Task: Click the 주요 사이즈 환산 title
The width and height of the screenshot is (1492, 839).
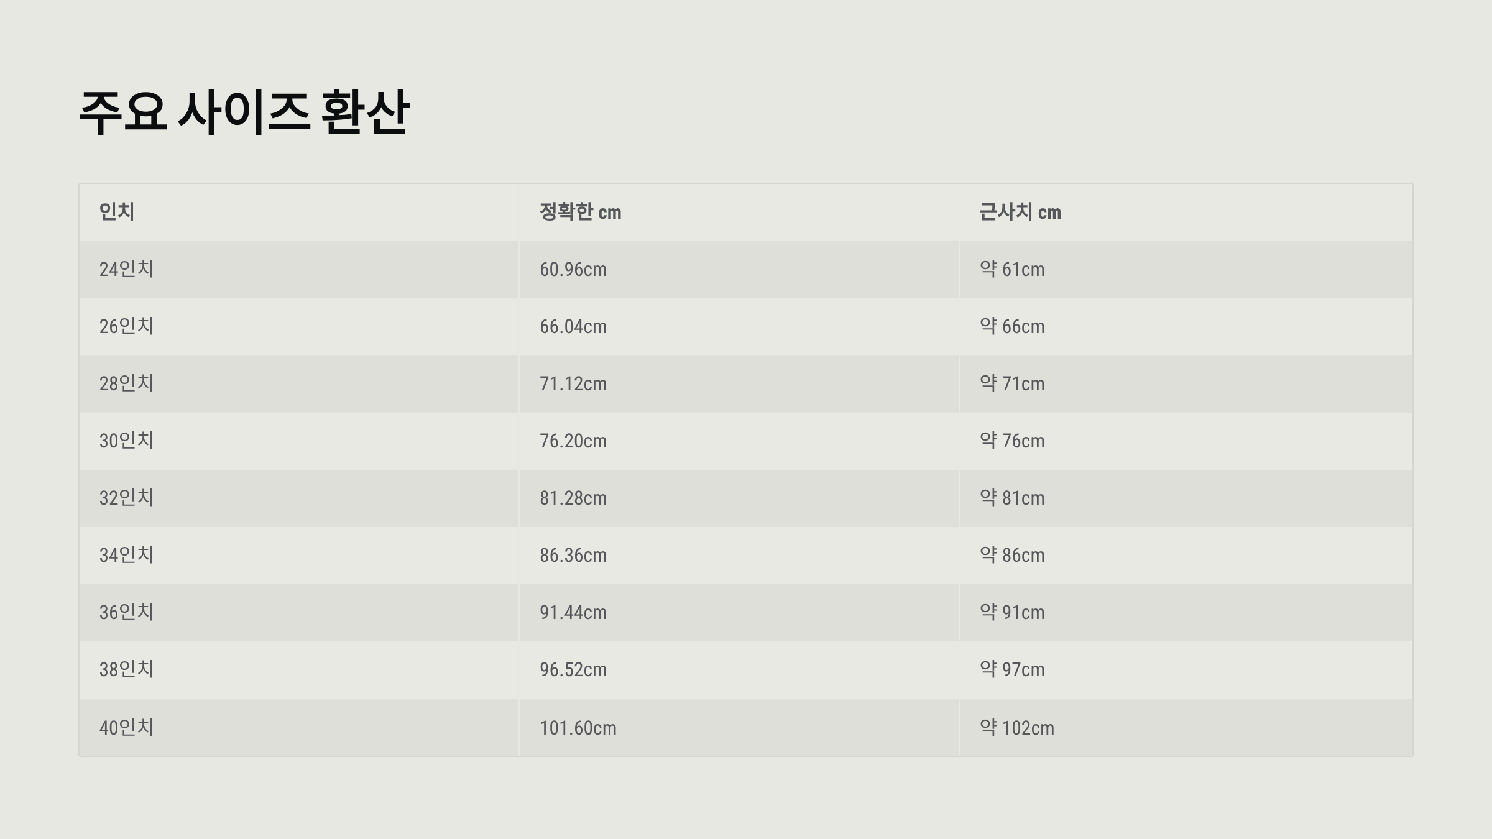Action: tap(244, 112)
